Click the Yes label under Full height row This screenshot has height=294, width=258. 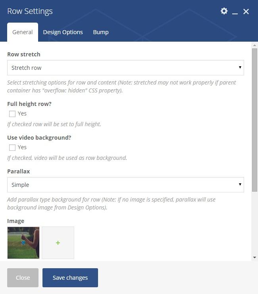click(22, 113)
